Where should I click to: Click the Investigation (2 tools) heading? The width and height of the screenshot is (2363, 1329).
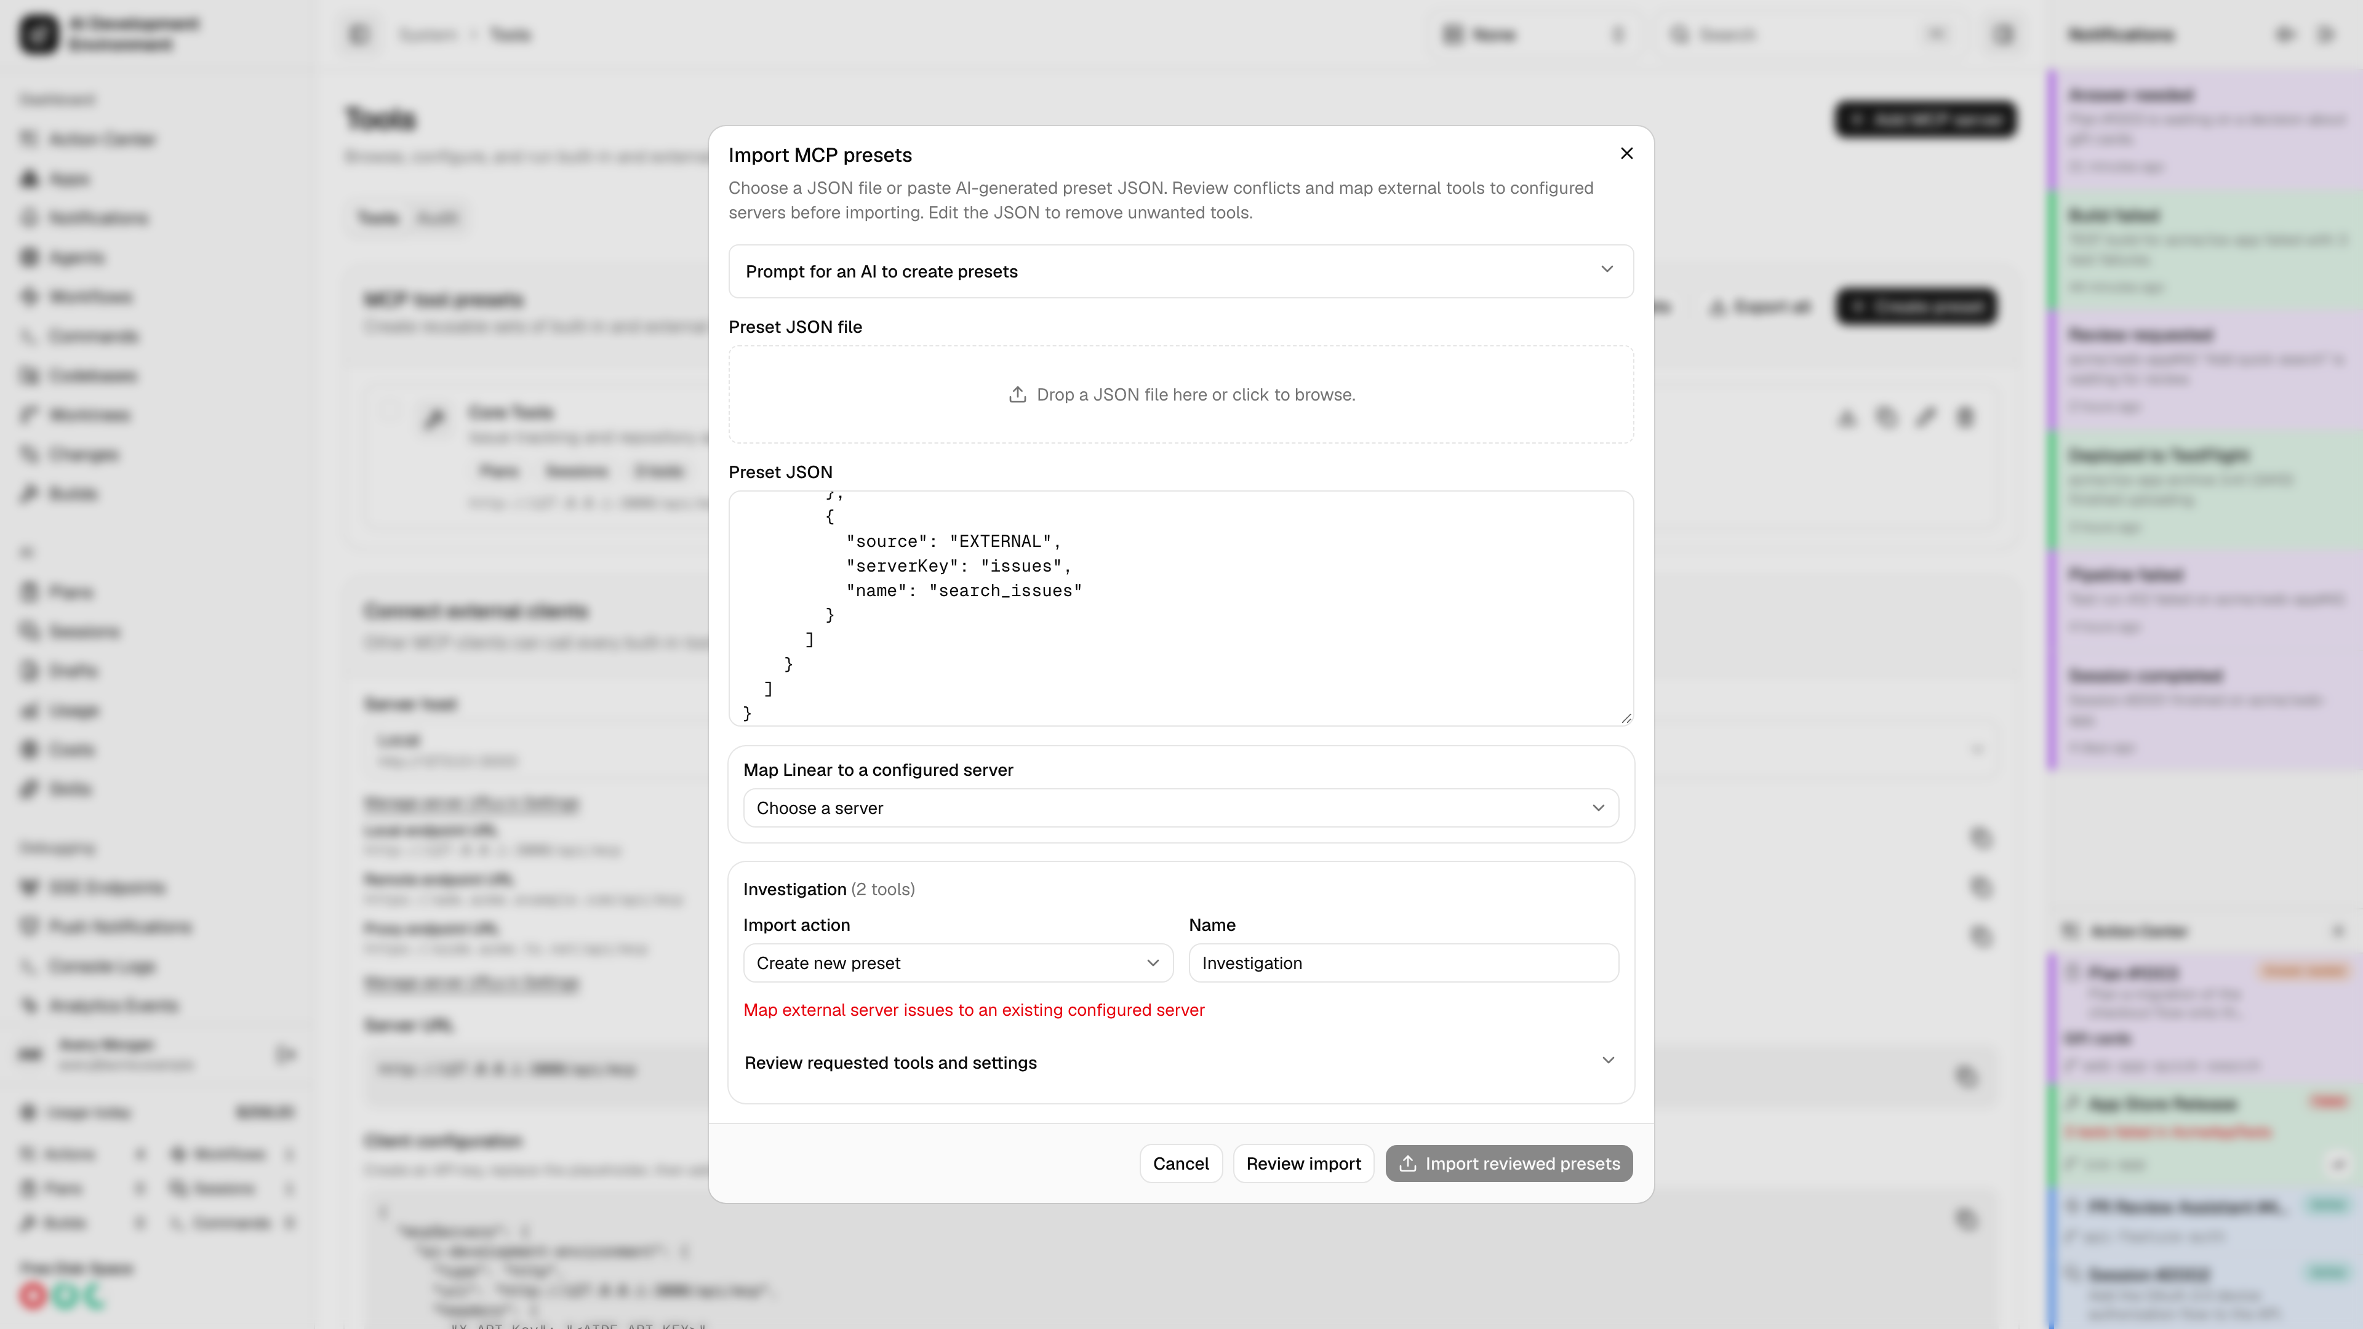(828, 888)
